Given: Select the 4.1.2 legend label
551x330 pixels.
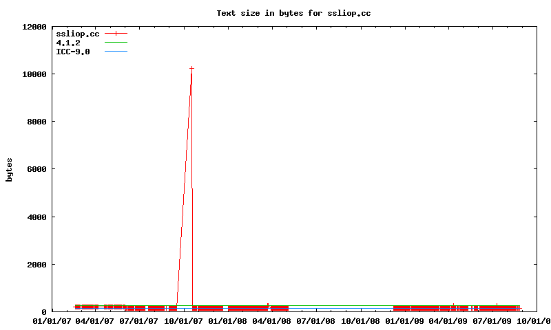Looking at the screenshot, I should point(68,43).
